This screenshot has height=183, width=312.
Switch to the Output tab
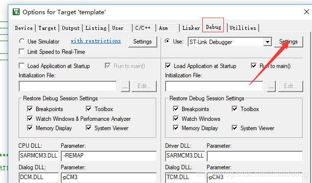[71, 28]
